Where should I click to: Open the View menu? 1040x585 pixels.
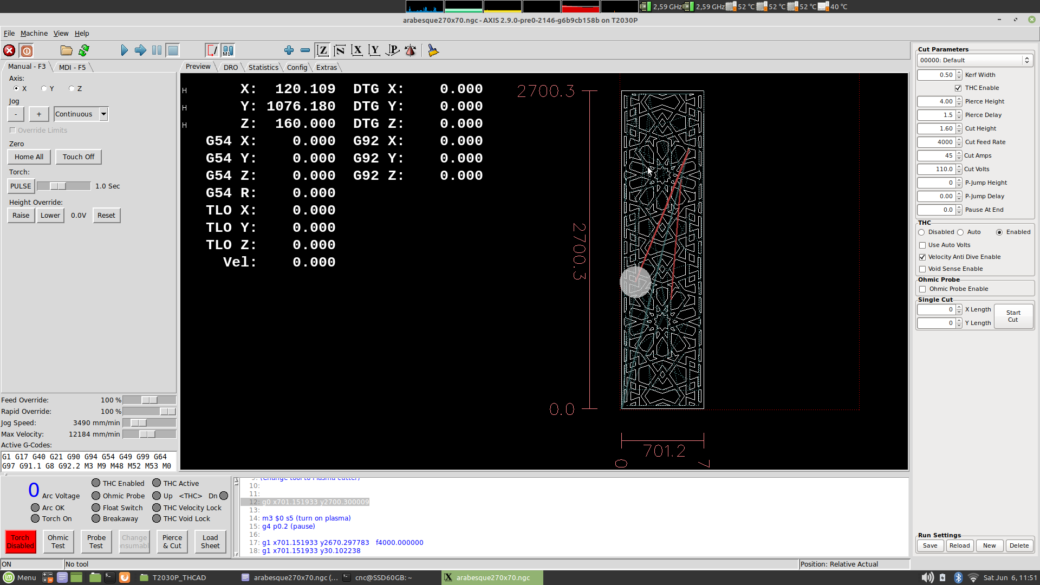coord(61,33)
